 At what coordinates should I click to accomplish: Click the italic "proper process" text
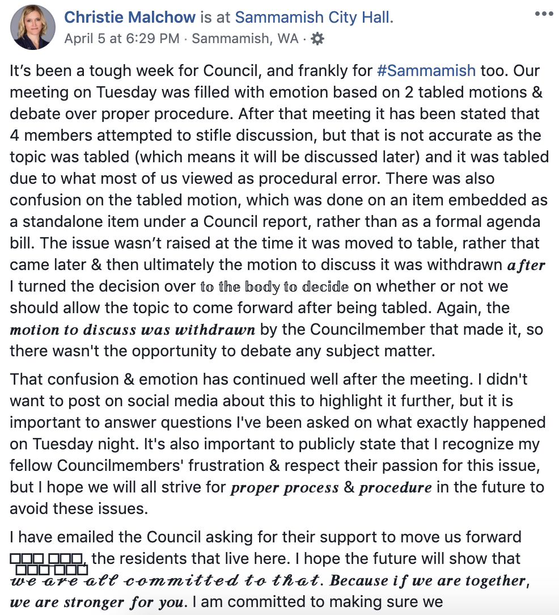(284, 488)
